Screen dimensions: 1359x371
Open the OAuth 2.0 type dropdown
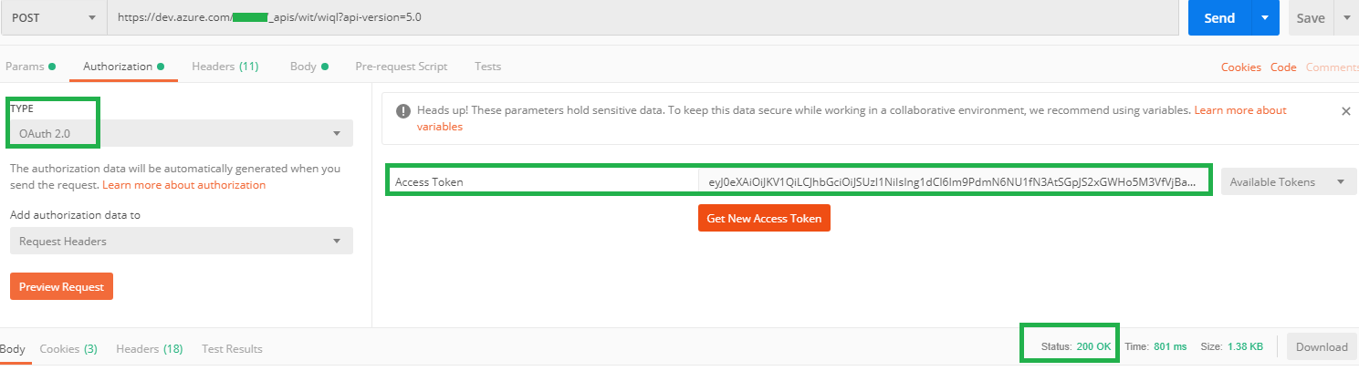point(181,134)
